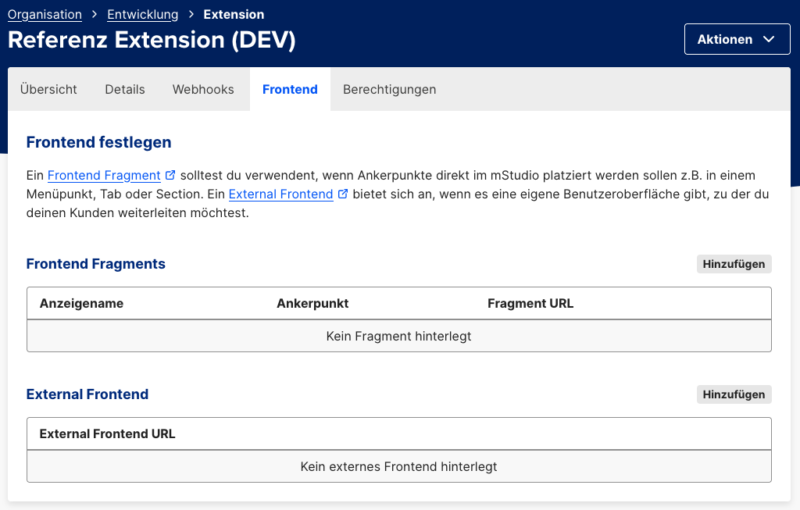Open the Berechtigungen tab
The image size is (800, 510).
389,89
